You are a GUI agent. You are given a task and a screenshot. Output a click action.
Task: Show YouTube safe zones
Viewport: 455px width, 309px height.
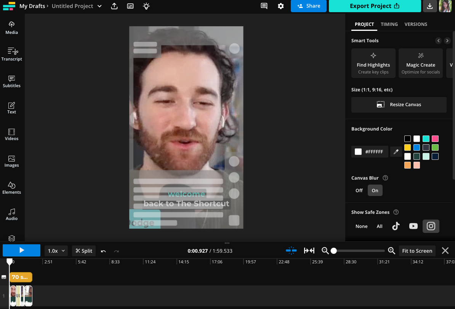pos(413,226)
